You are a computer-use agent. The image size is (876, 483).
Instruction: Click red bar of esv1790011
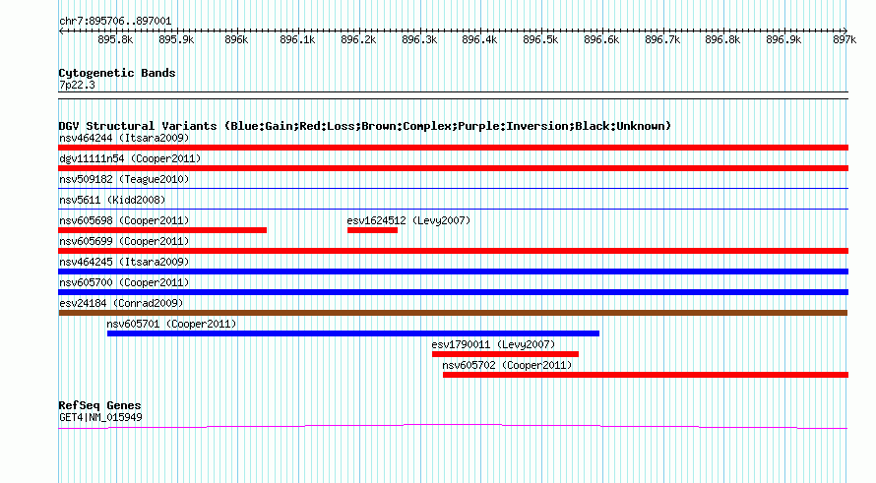click(505, 354)
